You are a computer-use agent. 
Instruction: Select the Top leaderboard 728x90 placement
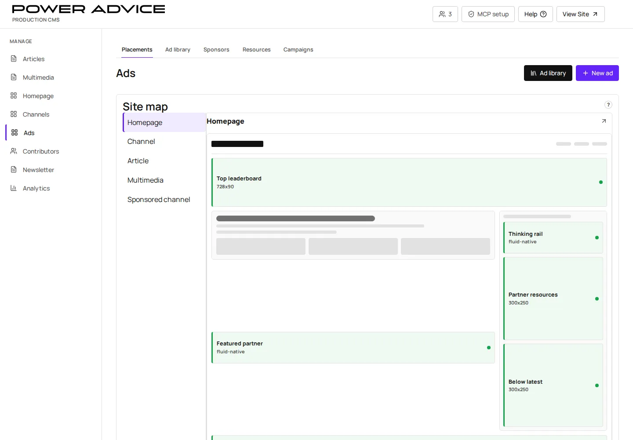pyautogui.click(x=409, y=182)
